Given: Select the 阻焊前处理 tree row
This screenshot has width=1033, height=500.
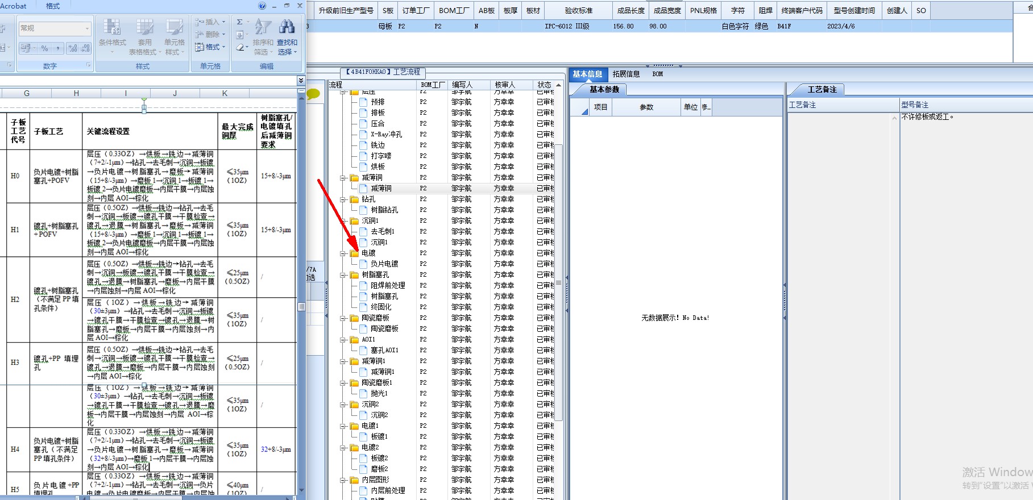Looking at the screenshot, I should pos(388,286).
